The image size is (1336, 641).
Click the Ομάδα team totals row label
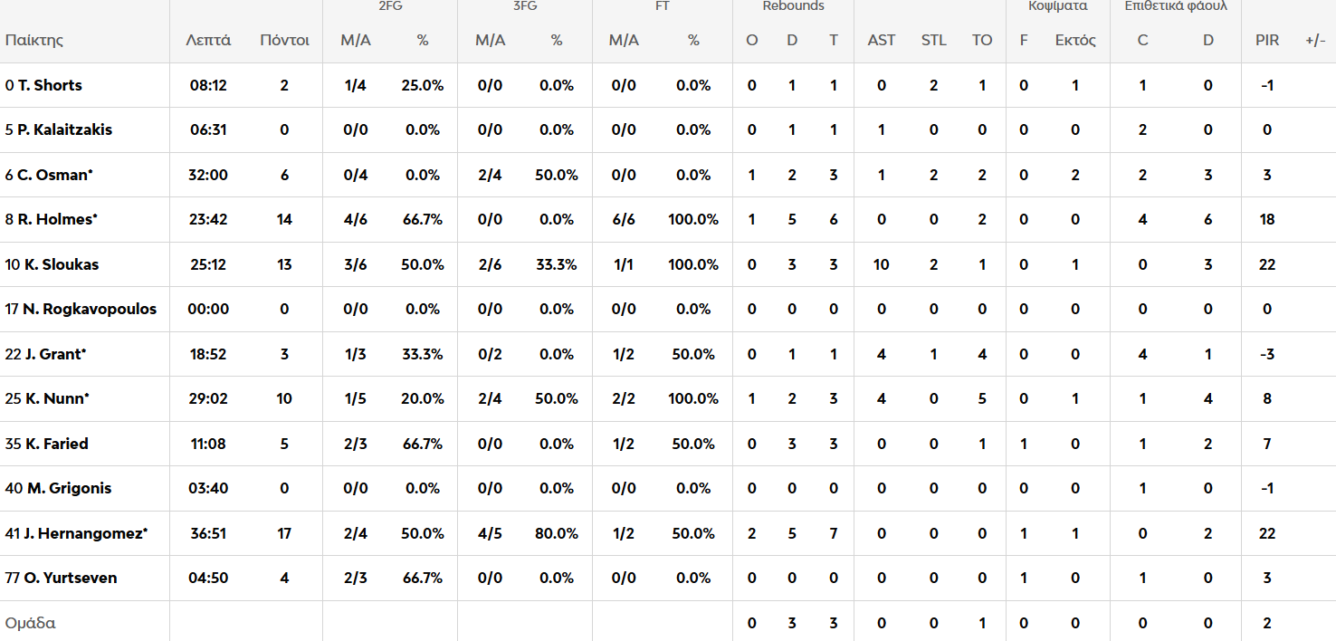tap(30, 623)
